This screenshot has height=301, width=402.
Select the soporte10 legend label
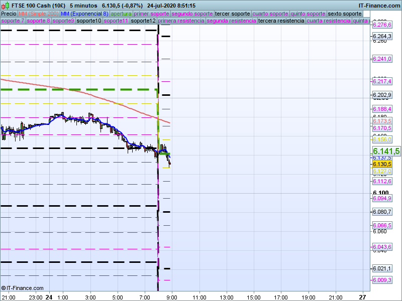(x=89, y=21)
